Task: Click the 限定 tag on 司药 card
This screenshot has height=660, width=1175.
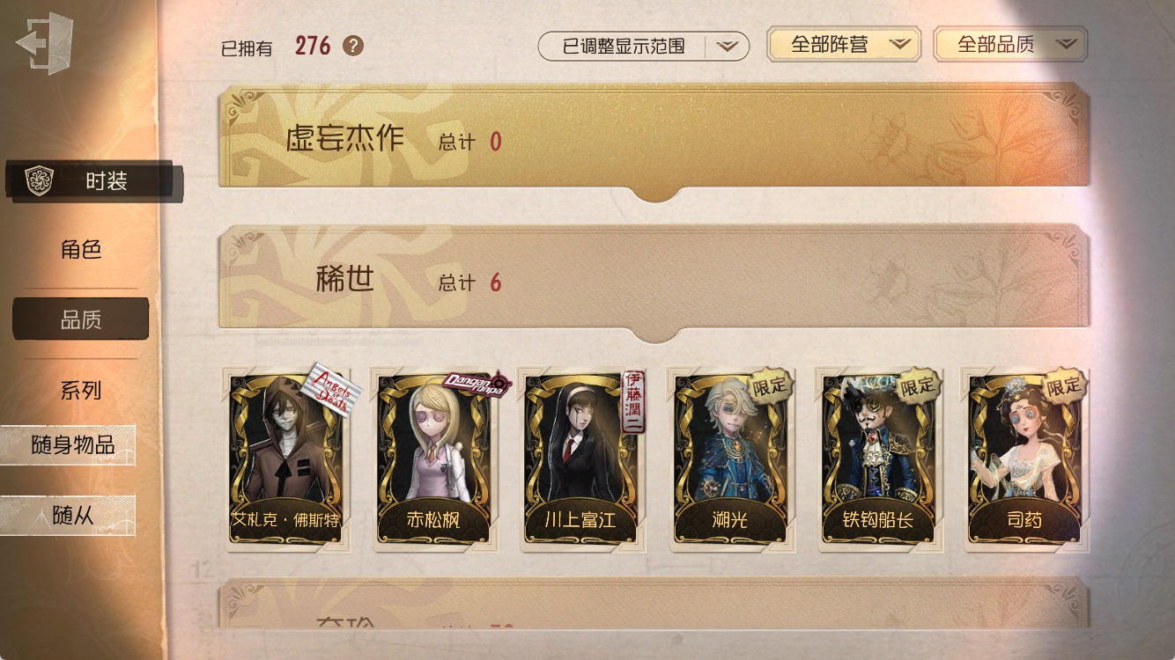Action: (x=1064, y=385)
